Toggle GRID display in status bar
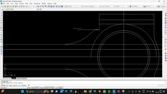 pos(32,88)
